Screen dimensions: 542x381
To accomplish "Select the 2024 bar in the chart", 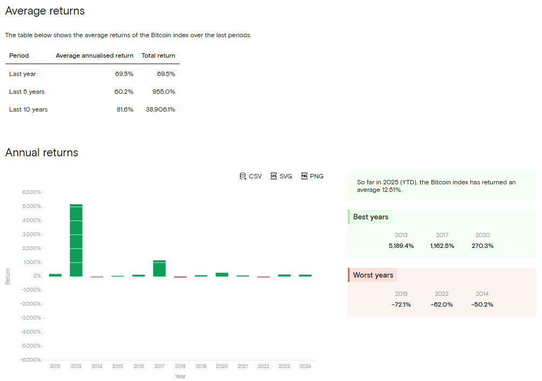I will click(305, 275).
